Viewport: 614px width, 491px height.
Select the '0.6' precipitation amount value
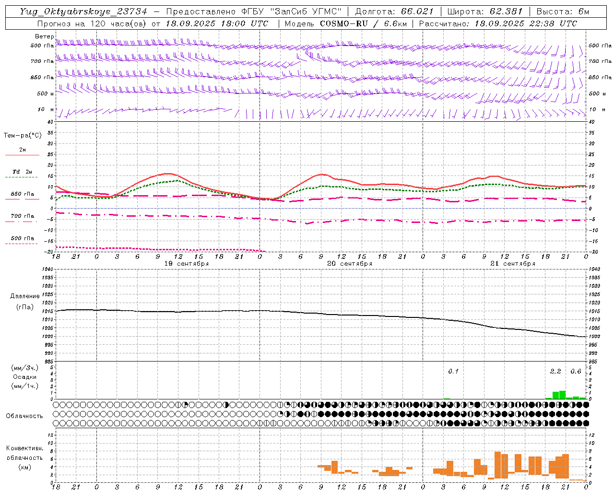576,371
